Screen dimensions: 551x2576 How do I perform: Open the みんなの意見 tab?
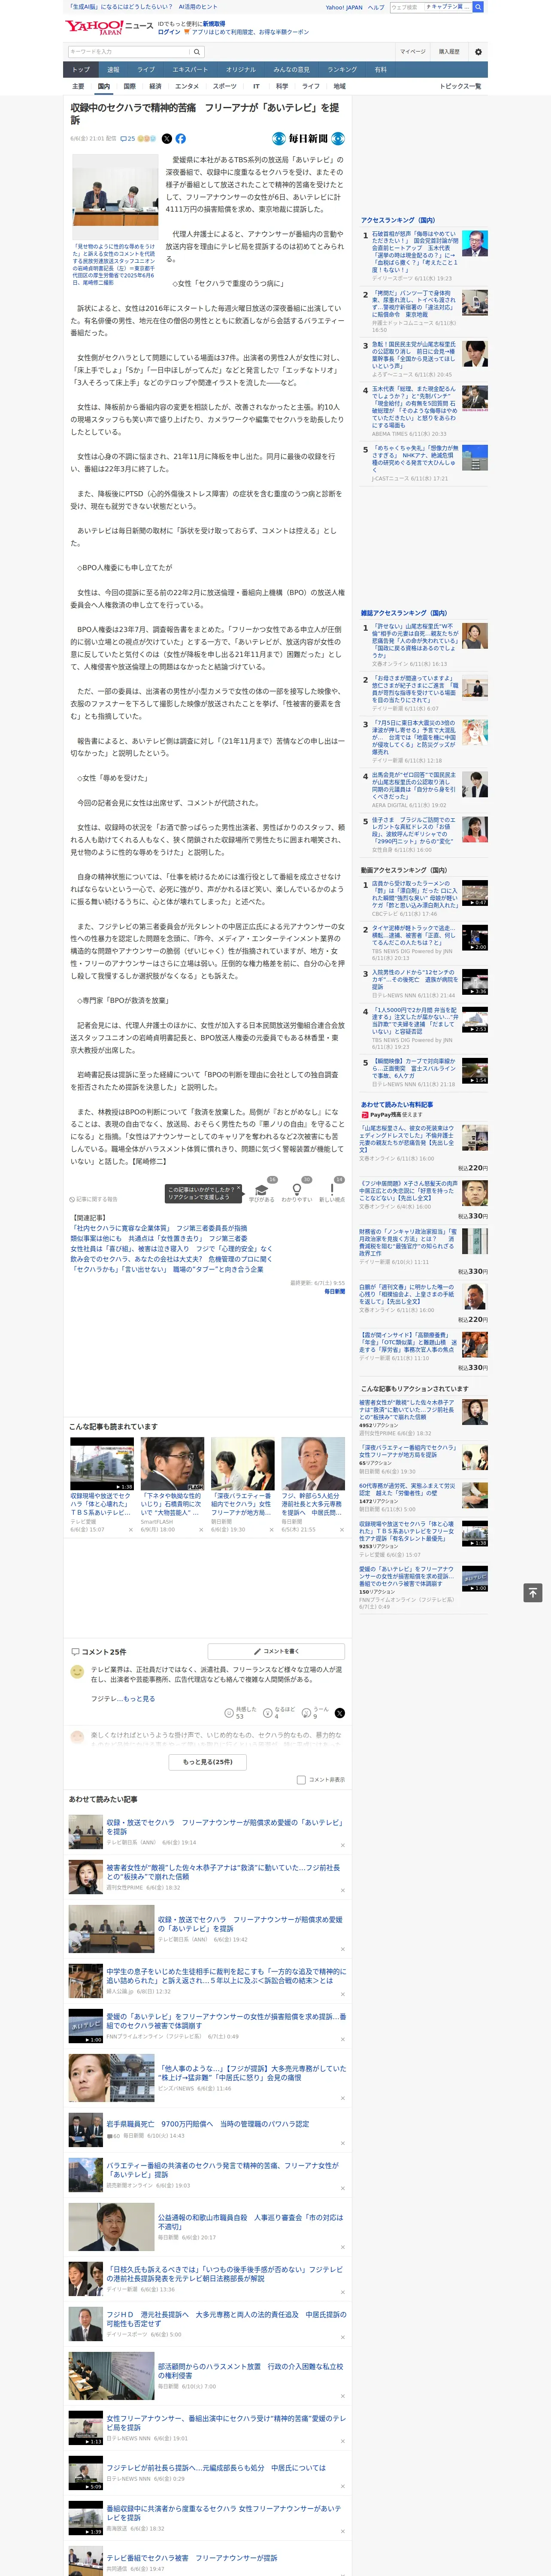click(x=291, y=70)
